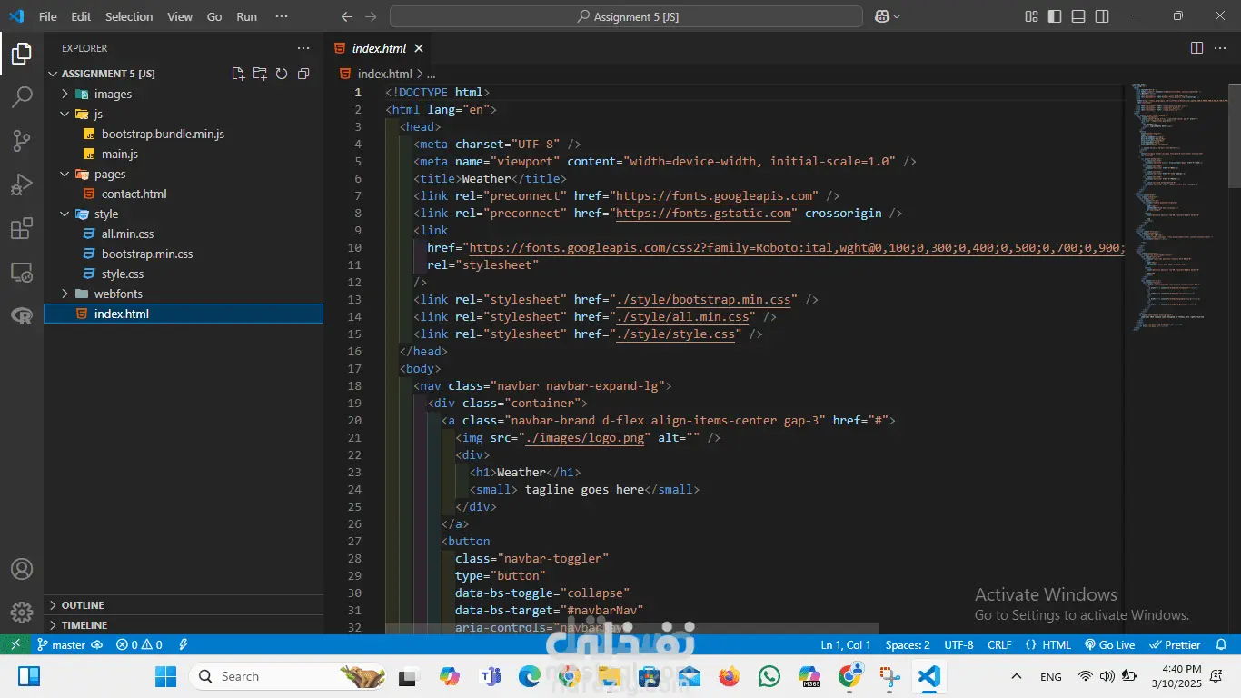Switch to the index.html editor tab

click(x=379, y=48)
